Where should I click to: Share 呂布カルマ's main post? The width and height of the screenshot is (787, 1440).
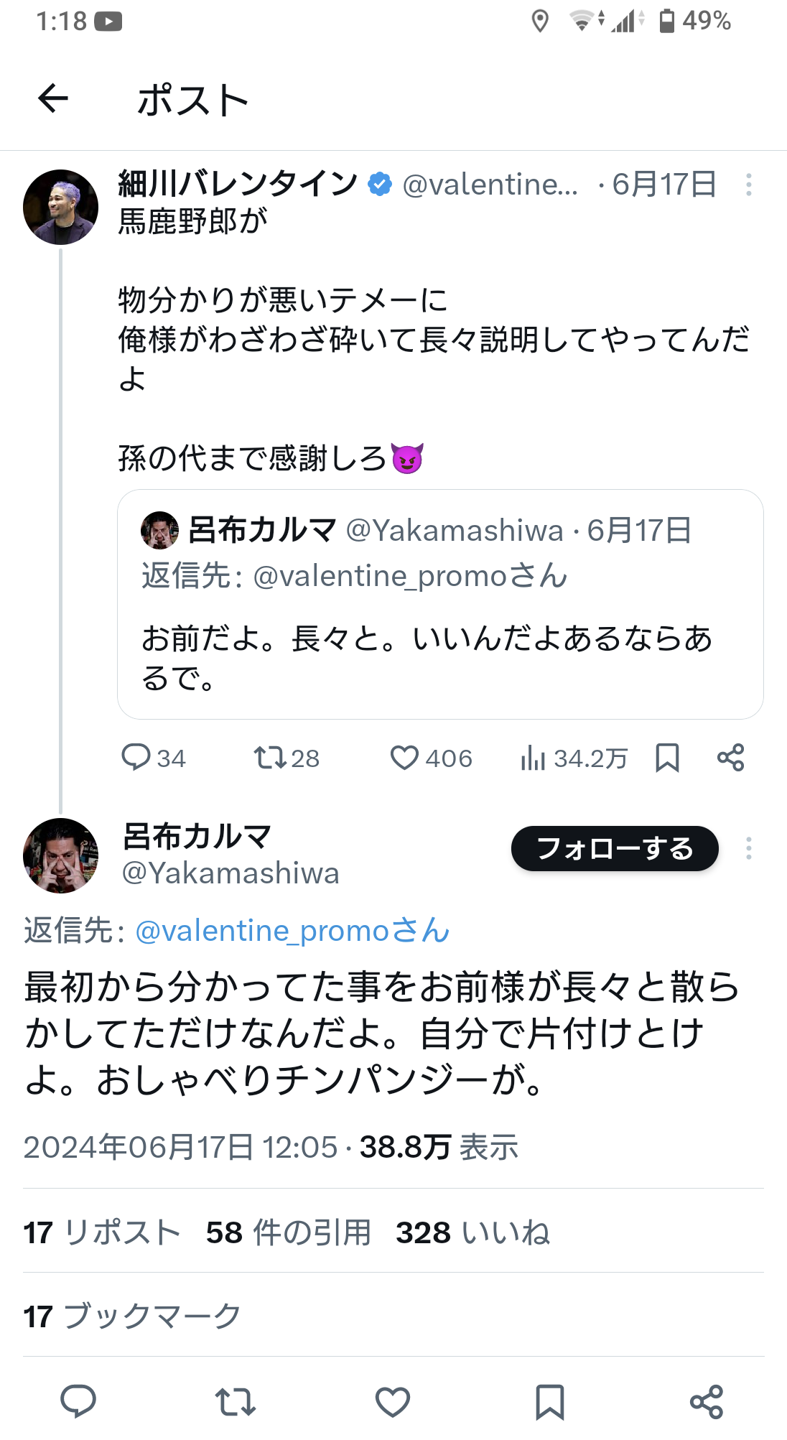707,1401
